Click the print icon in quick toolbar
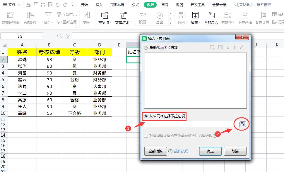Viewport: 284px width, 172px height. coord(43,5)
